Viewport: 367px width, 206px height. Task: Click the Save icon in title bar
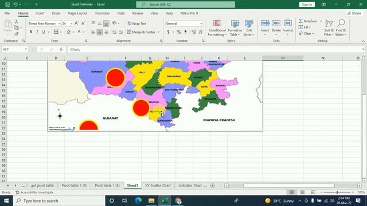(7, 5)
